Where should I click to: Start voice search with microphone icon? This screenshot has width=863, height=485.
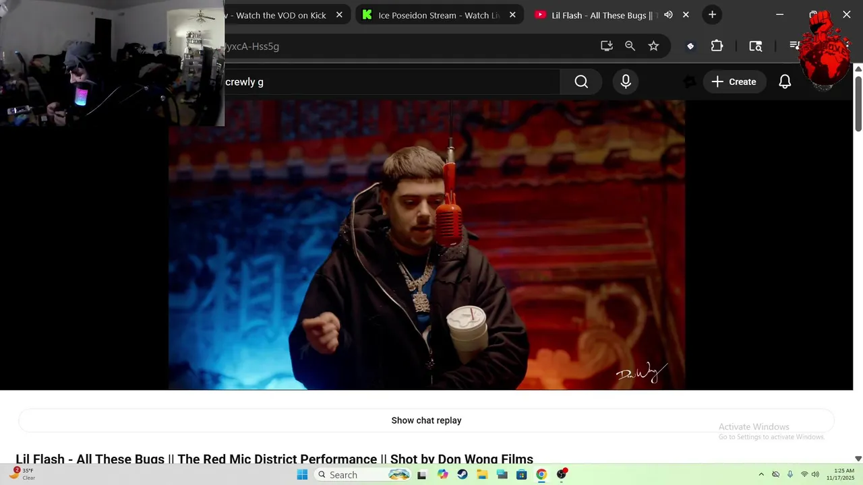(x=626, y=82)
